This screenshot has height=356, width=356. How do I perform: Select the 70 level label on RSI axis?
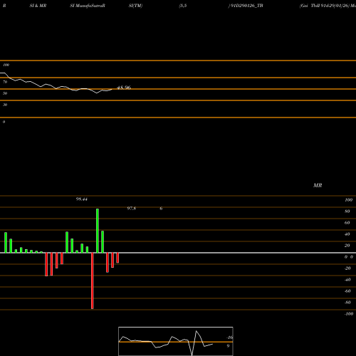pyautogui.click(x=5, y=82)
